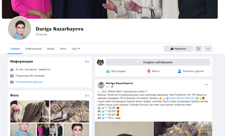Select Фото/видео post option

116,71
